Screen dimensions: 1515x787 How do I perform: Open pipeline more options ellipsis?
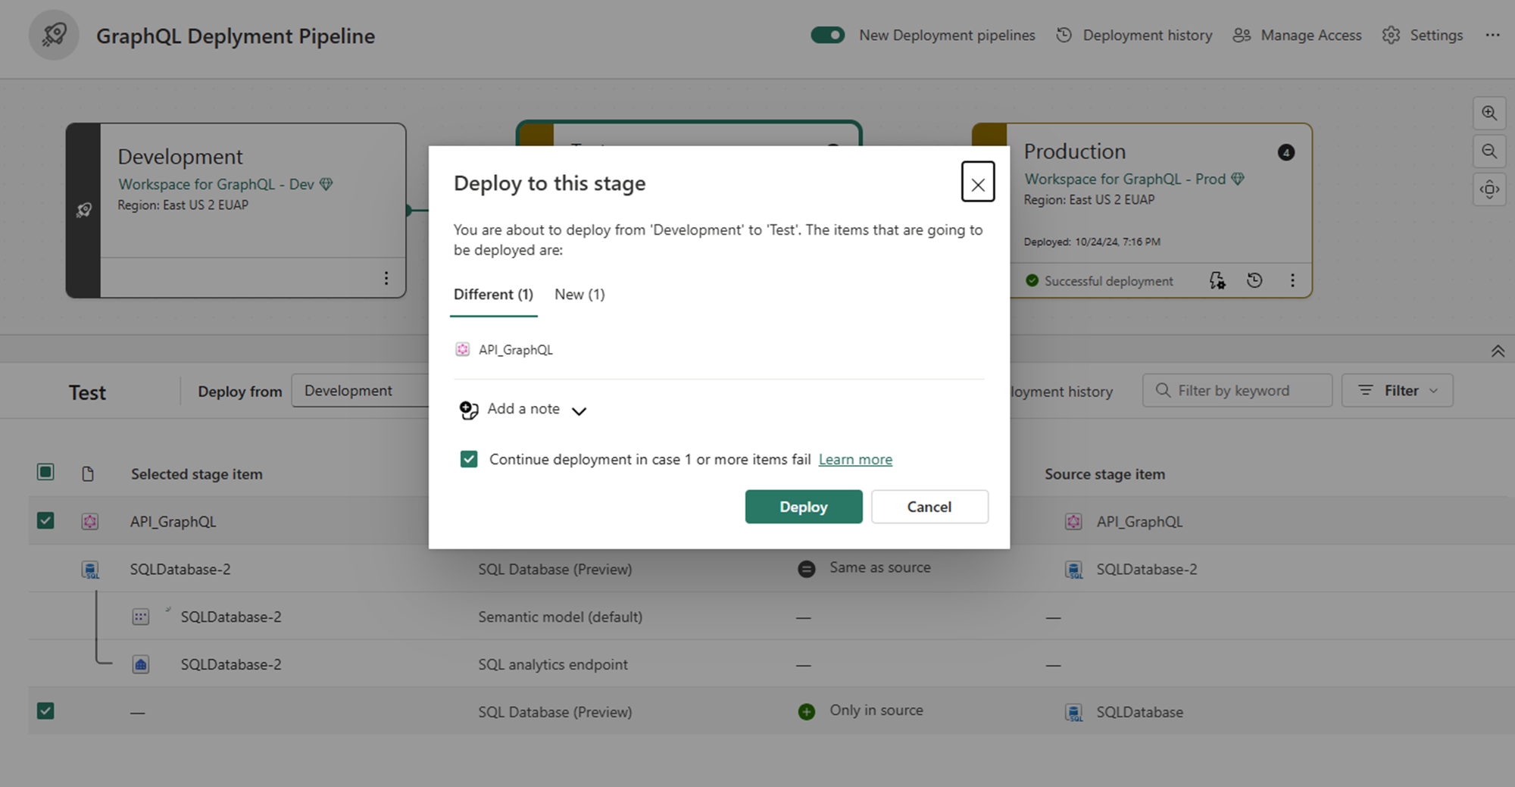click(x=1492, y=36)
